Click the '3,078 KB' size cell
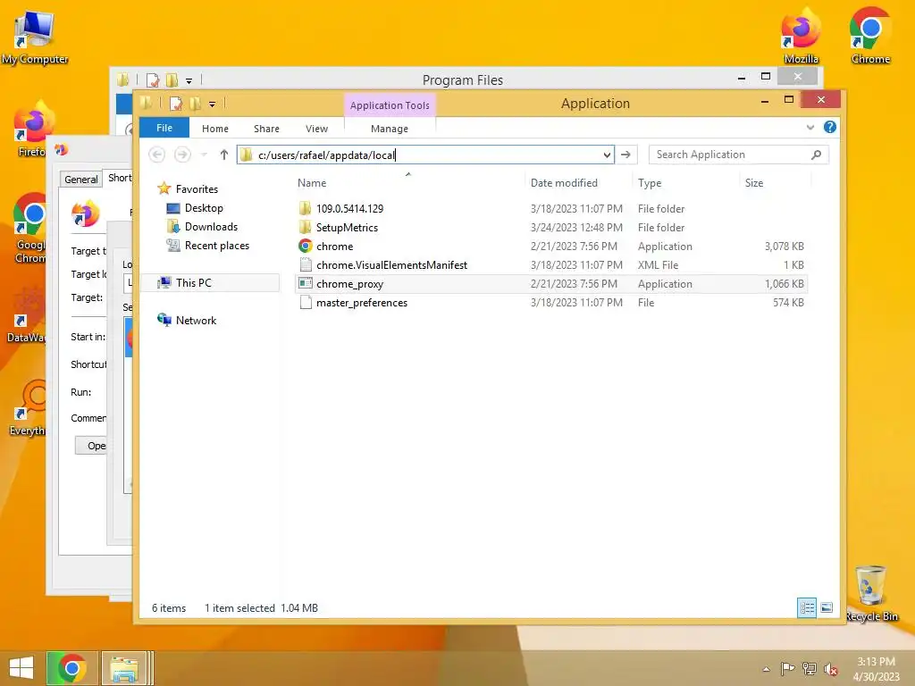915x686 pixels. [x=784, y=247]
